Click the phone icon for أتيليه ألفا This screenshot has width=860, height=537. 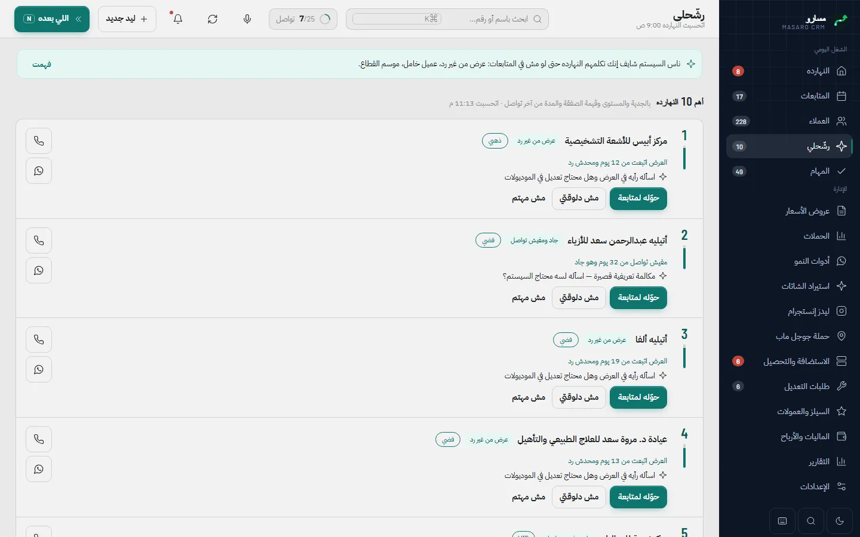(x=39, y=340)
